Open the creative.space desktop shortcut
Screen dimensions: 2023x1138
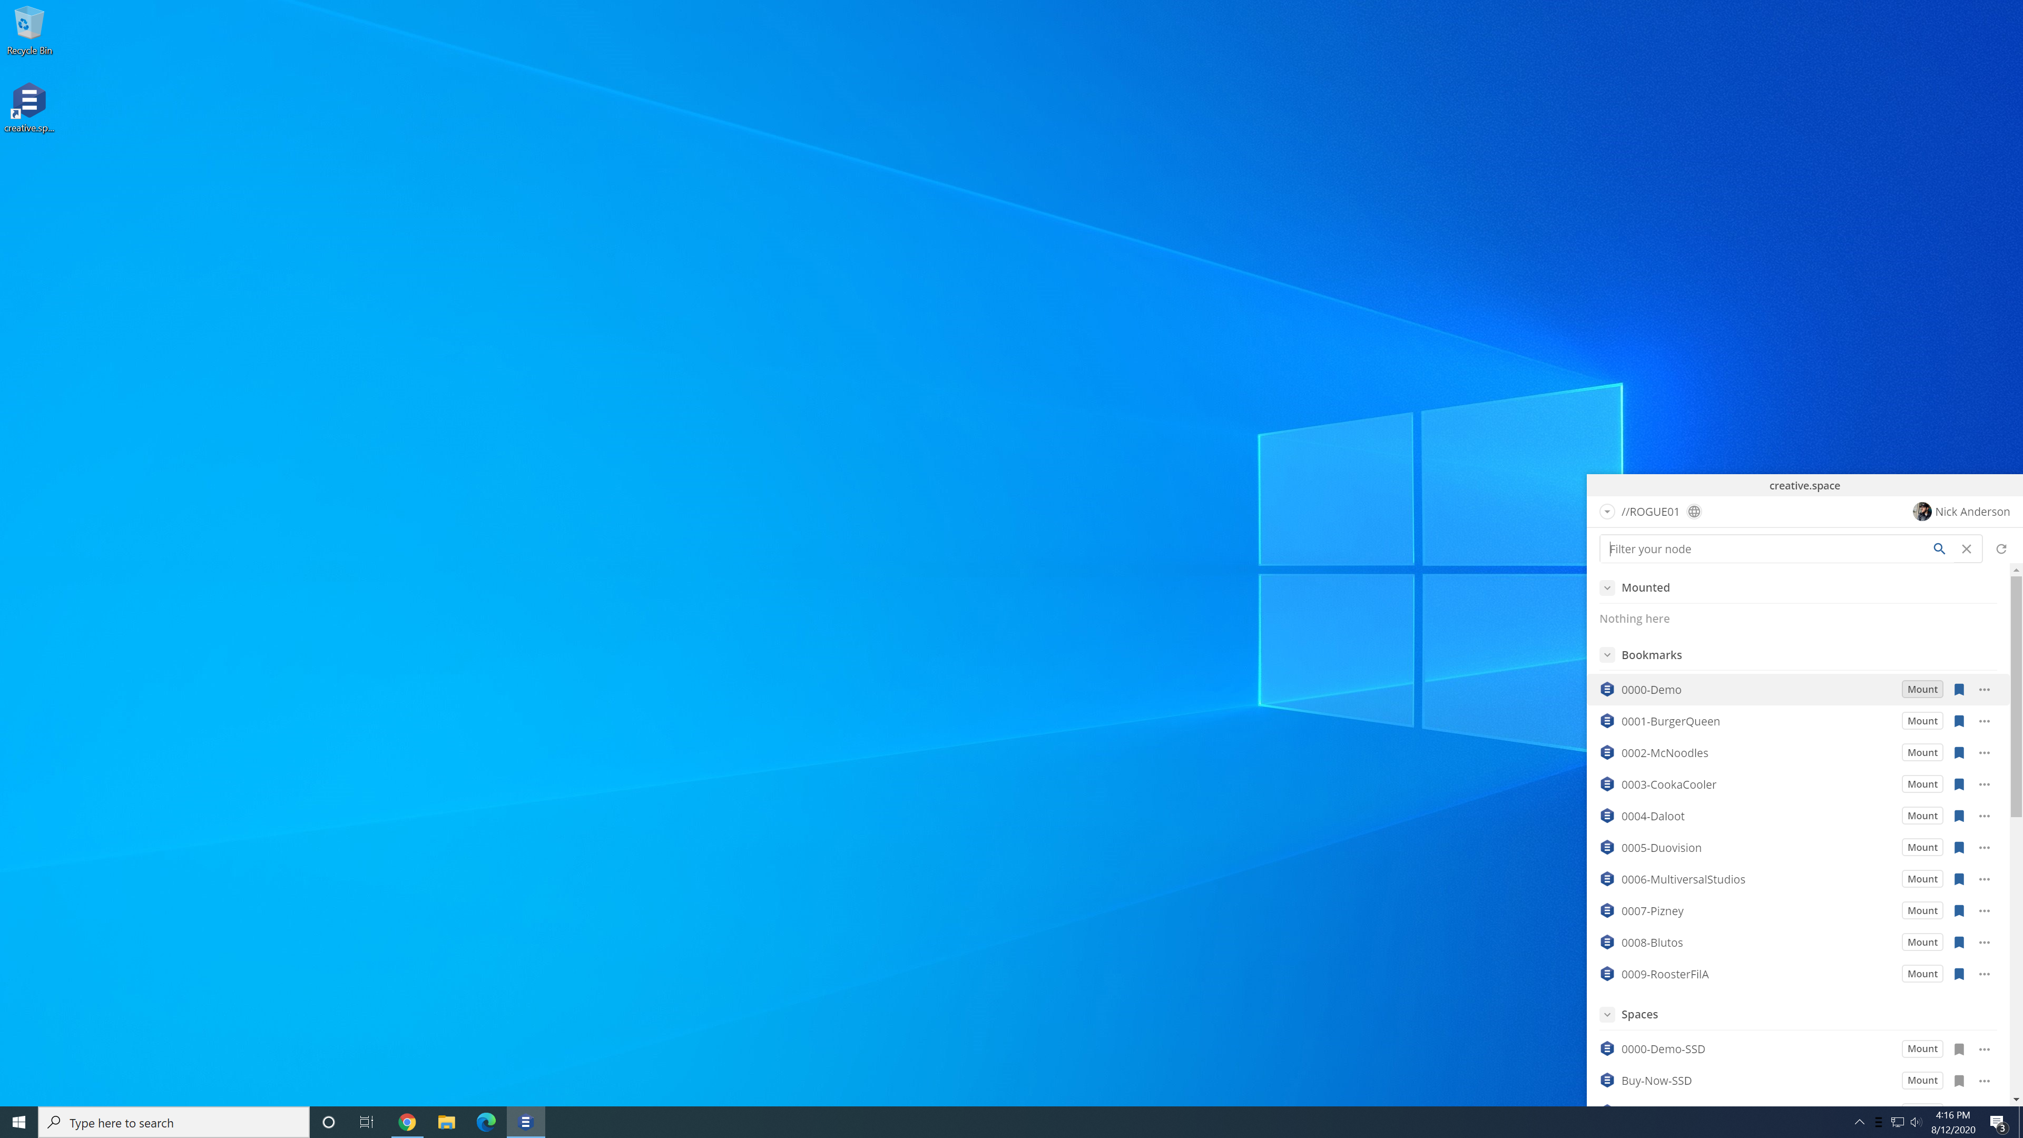coord(29,107)
